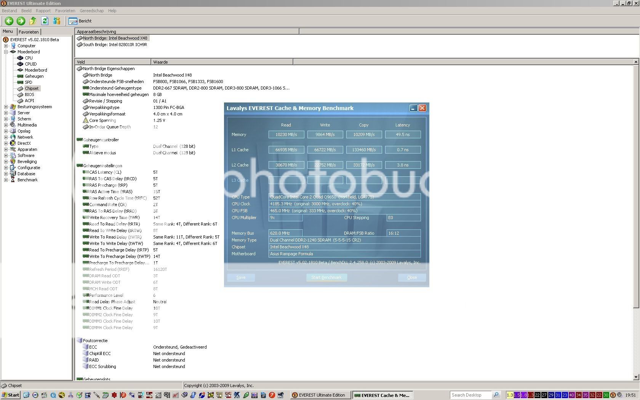Click the Veld column header
The image size is (640, 400).
coord(113,62)
